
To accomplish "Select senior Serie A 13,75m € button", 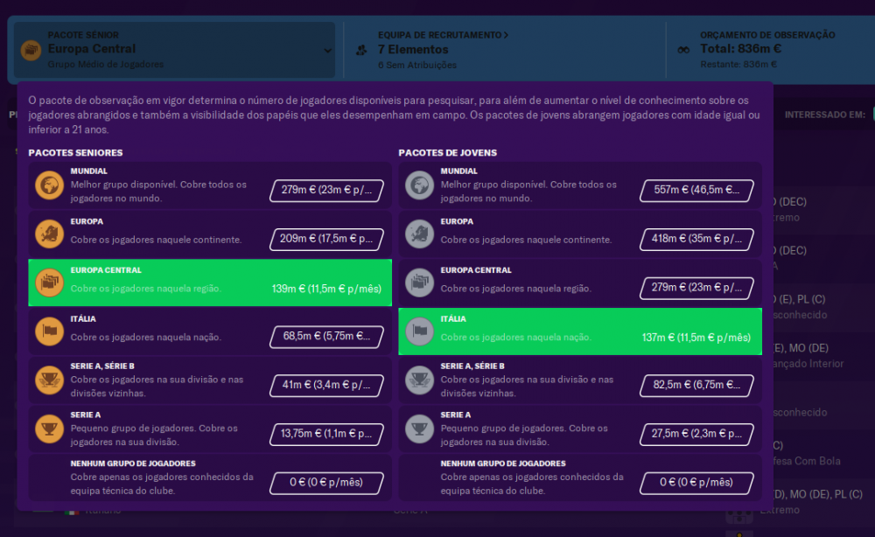I will pyautogui.click(x=326, y=434).
